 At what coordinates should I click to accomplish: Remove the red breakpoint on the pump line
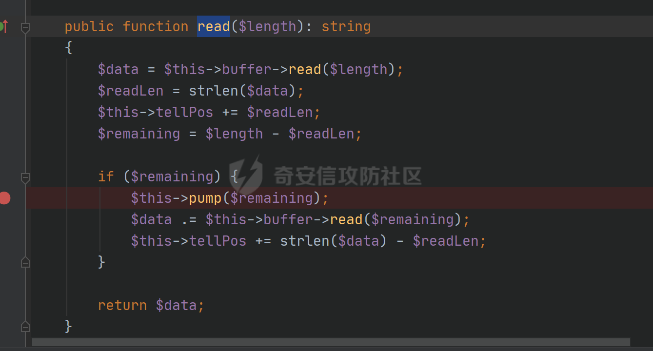tap(5, 198)
